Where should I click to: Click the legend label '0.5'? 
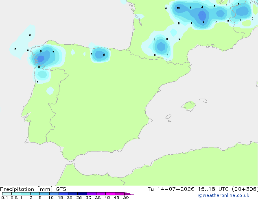tap(14, 197)
